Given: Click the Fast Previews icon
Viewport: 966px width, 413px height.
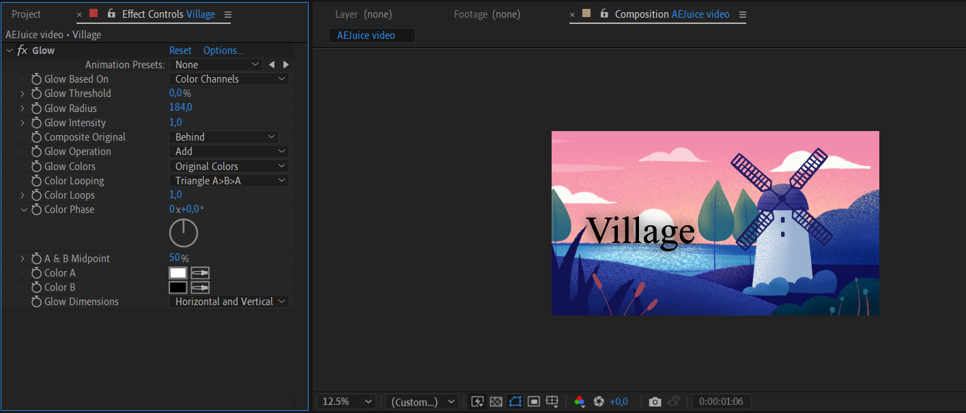Looking at the screenshot, I should click(x=477, y=401).
